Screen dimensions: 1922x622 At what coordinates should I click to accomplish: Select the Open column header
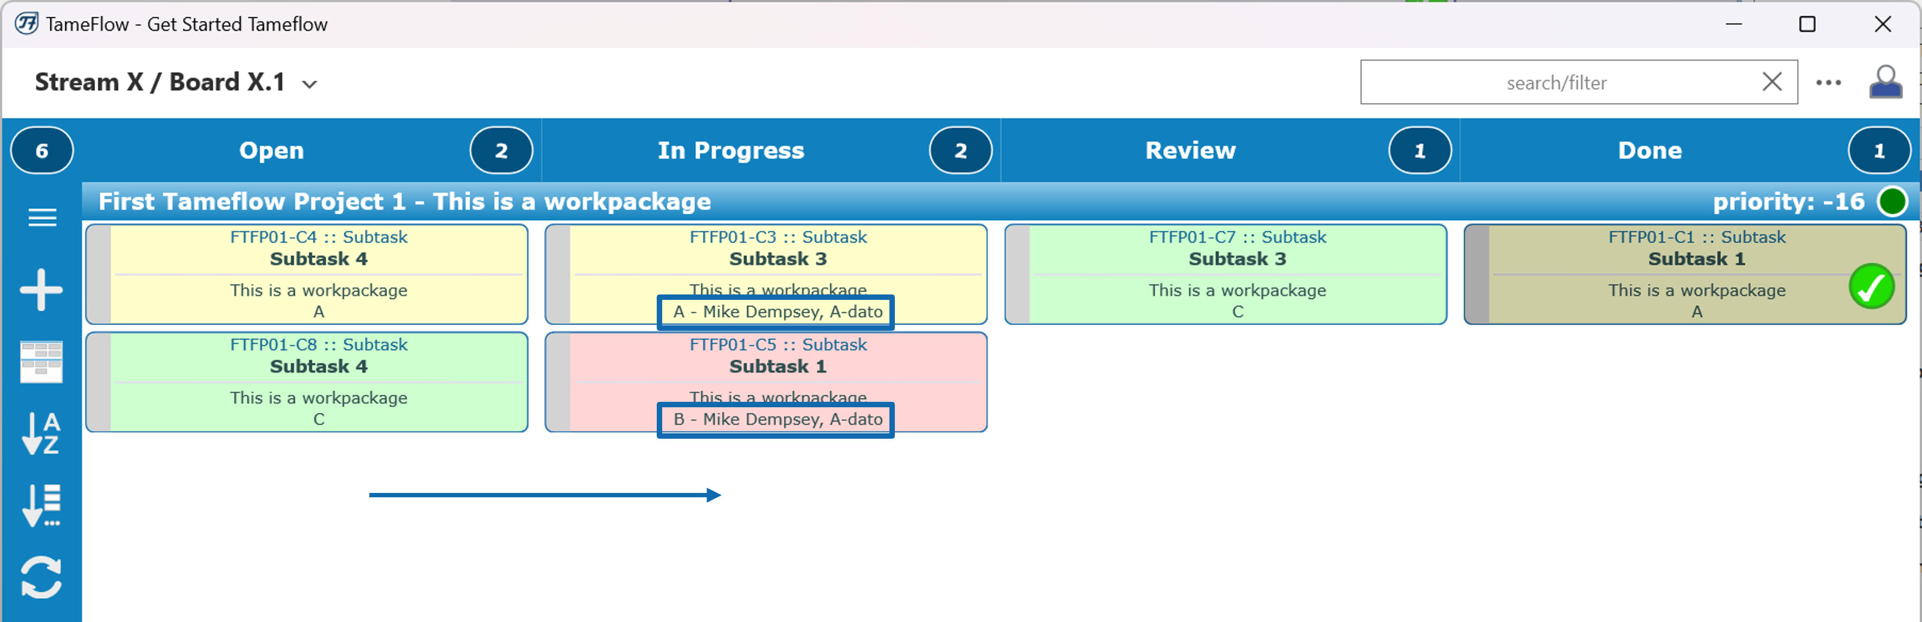coord(272,151)
